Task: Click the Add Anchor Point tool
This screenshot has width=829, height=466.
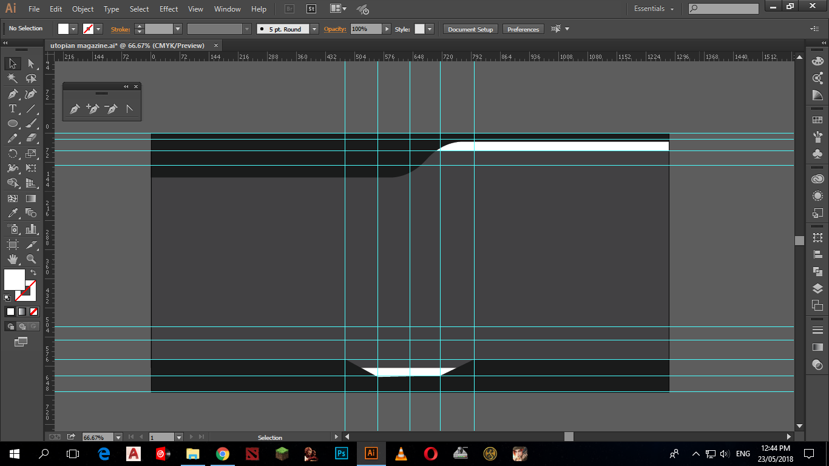Action: [x=93, y=109]
